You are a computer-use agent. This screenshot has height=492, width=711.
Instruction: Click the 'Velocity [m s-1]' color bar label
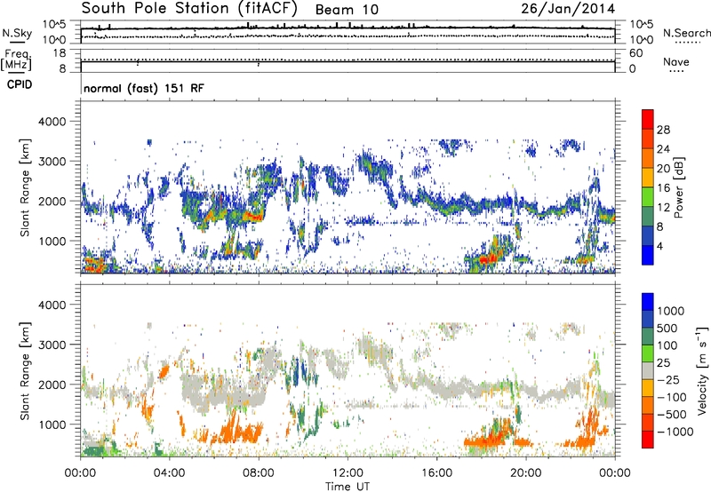pyautogui.click(x=702, y=370)
